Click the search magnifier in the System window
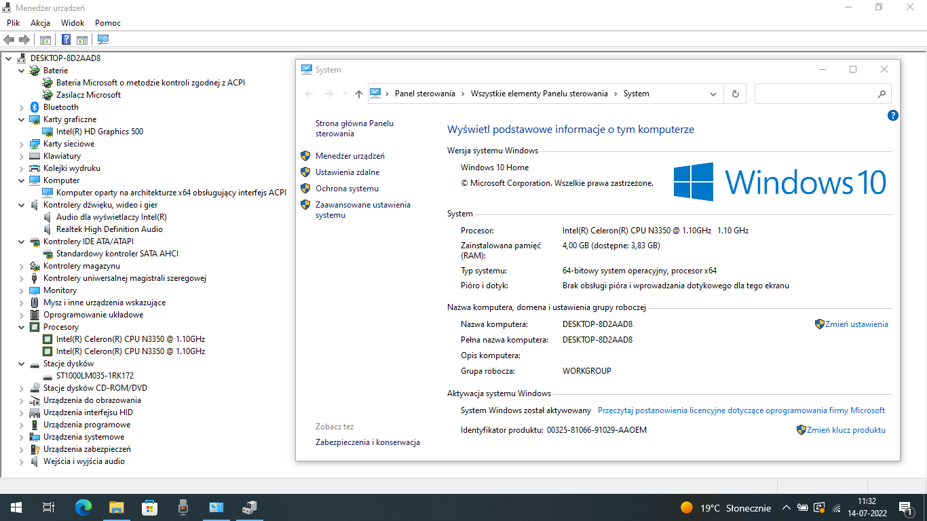The image size is (927, 521). [x=882, y=94]
